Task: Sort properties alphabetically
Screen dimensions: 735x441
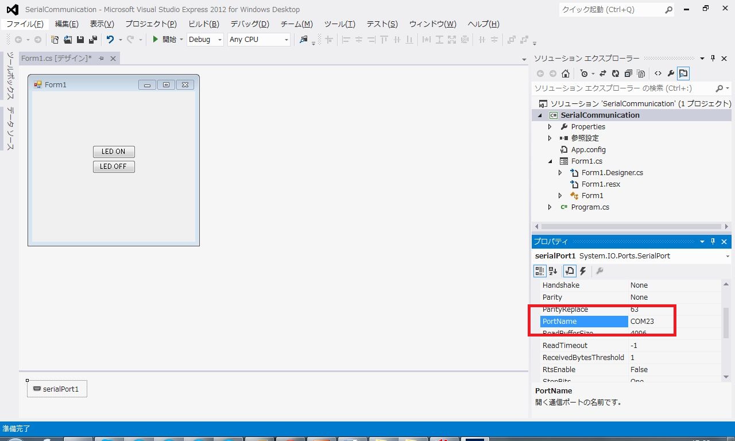Action: 553,271
